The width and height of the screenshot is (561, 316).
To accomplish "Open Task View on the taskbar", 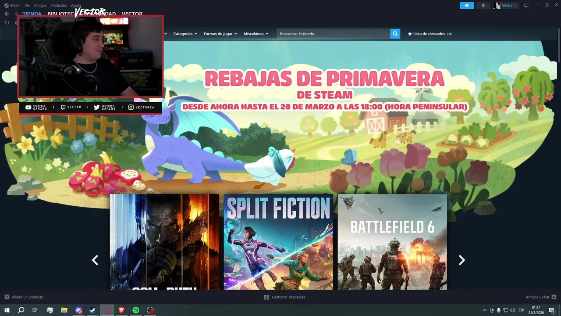I will (x=35, y=310).
